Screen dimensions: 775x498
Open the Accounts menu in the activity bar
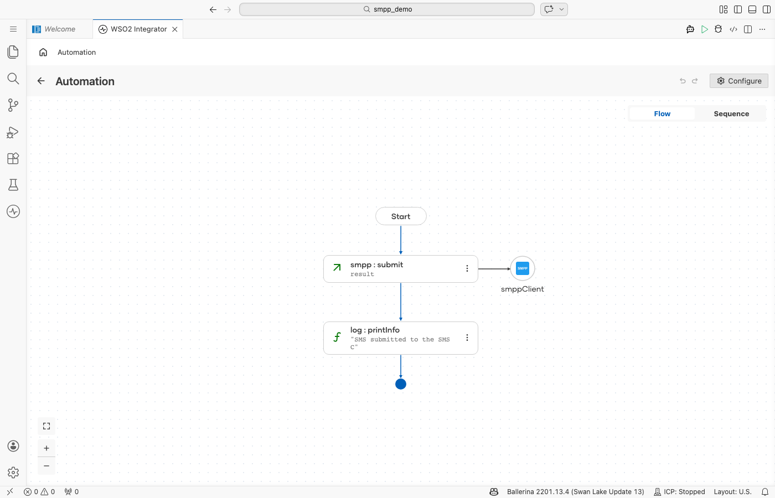(x=13, y=446)
